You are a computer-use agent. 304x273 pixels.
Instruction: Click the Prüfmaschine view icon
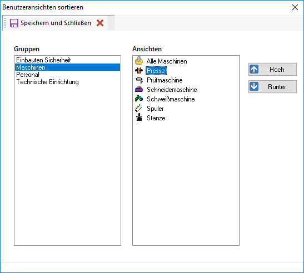[x=139, y=80]
